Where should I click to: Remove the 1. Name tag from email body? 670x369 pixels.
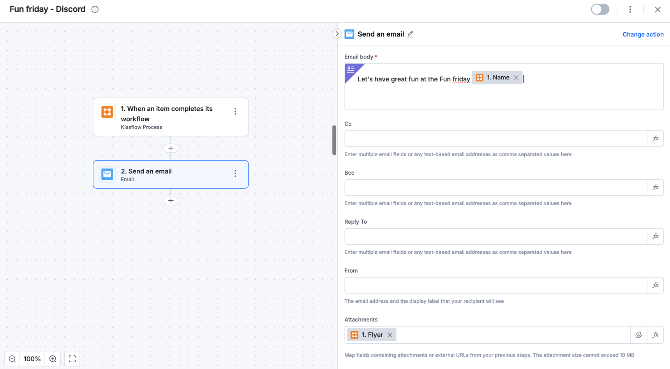click(x=516, y=78)
